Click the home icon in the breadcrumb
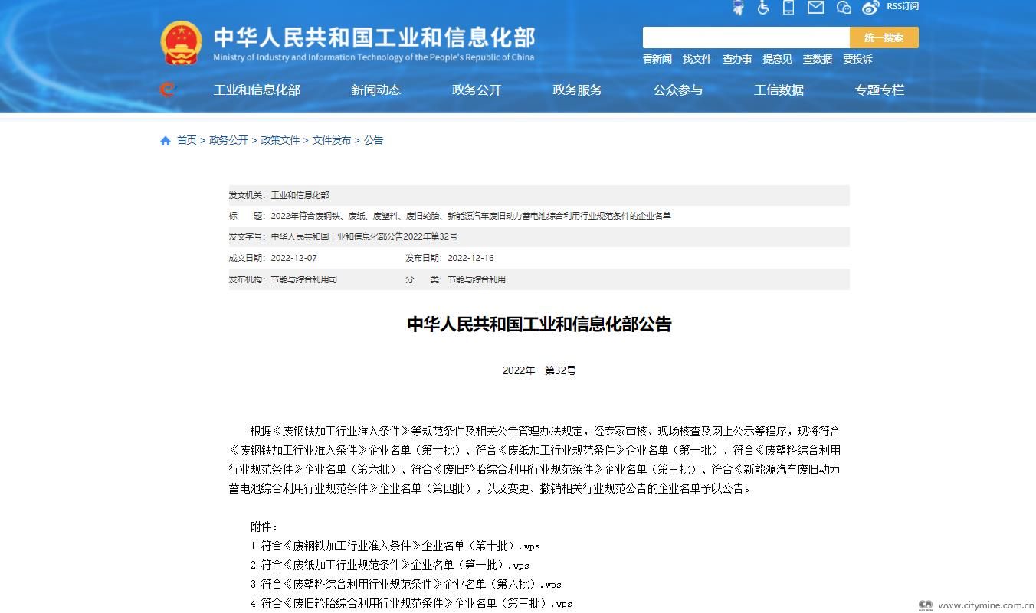 (166, 141)
